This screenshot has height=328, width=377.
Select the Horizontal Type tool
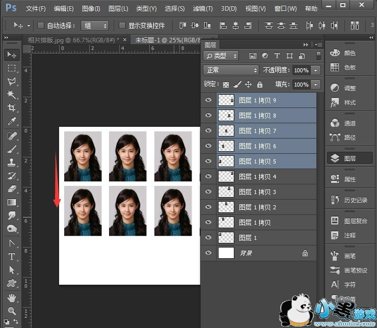[12, 257]
